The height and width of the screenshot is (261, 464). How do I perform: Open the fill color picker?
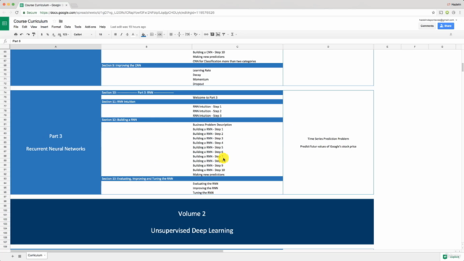pyautogui.click(x=144, y=34)
